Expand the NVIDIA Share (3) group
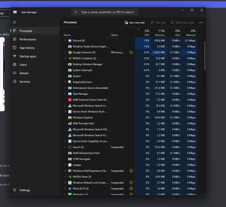Viewport: 226px width, 207px height. (x=65, y=177)
